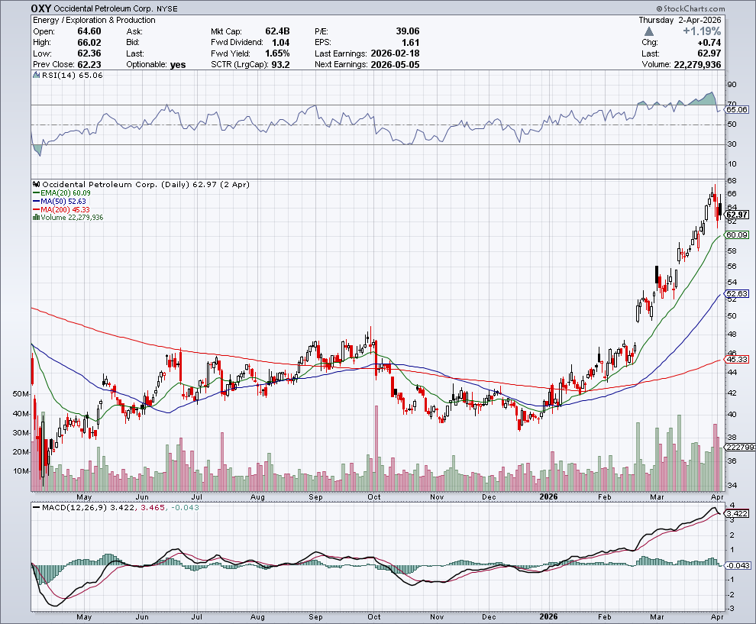The image size is (756, 624).
Task: Click the Last Earnings date 2026-02-18
Action: click(x=396, y=53)
